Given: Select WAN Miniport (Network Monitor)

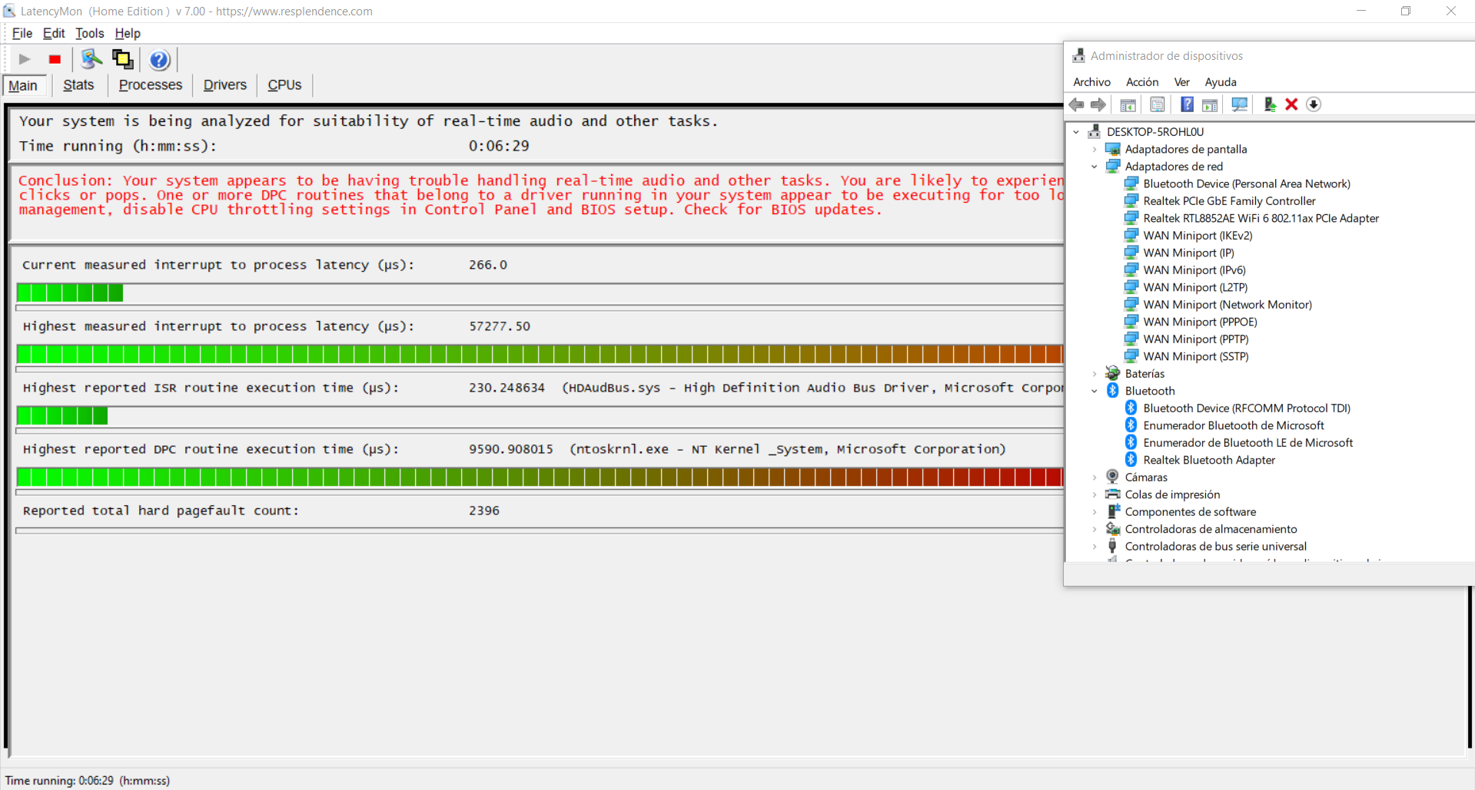Looking at the screenshot, I should pyautogui.click(x=1228, y=305).
